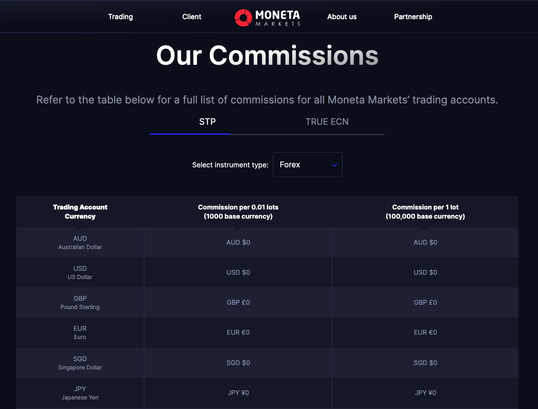Click JPY ¥0 in the 1 lot column
538x409 pixels.
425,393
